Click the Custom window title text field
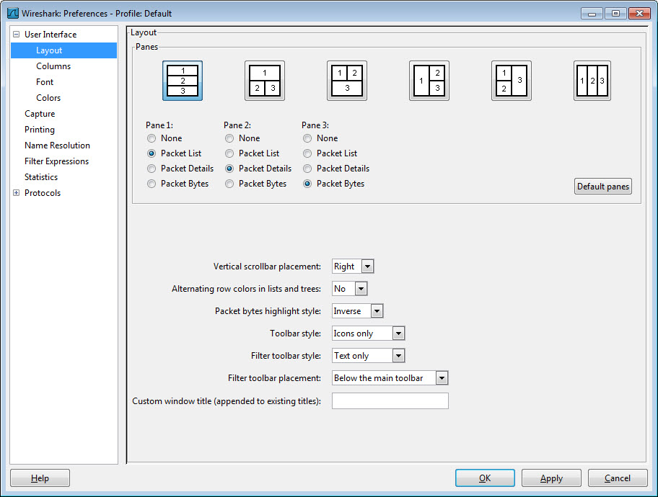 [390, 401]
